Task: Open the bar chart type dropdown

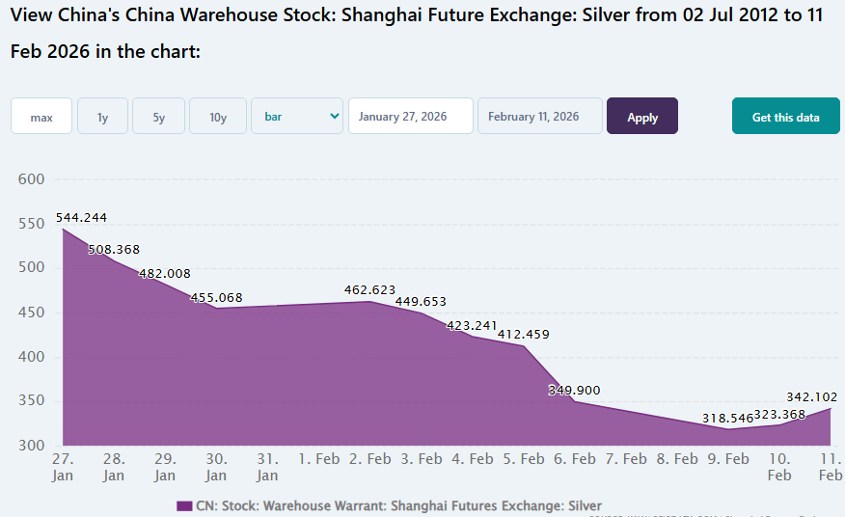Action: 297,116
